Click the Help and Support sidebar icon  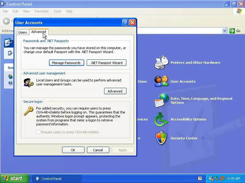tap(10, 83)
